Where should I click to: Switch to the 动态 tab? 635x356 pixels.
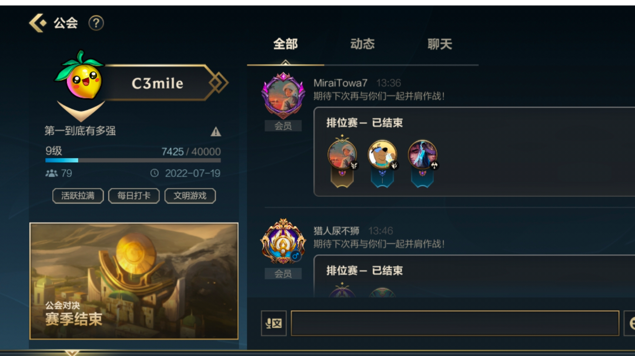[x=362, y=44]
